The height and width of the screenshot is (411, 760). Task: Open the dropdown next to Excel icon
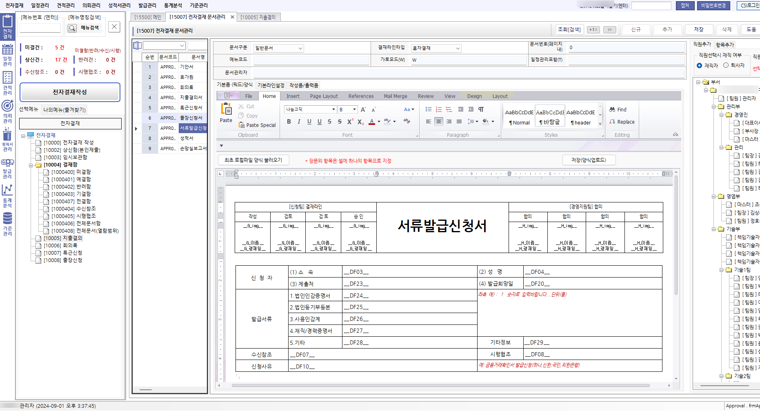[182, 45]
